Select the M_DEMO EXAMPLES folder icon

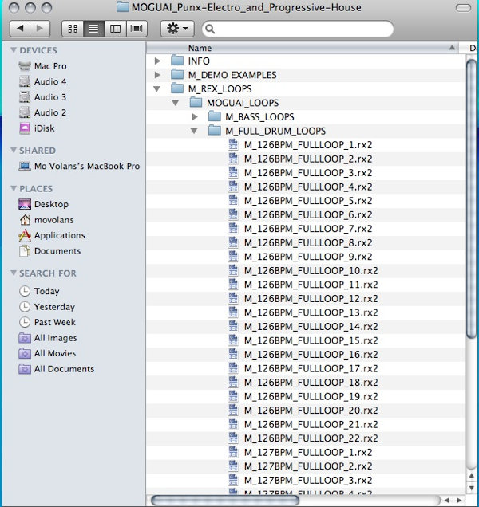(x=177, y=74)
